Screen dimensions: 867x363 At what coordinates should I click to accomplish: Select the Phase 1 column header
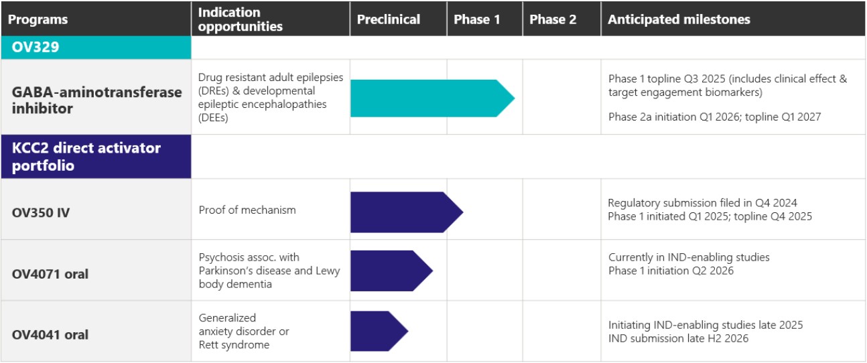tap(477, 19)
